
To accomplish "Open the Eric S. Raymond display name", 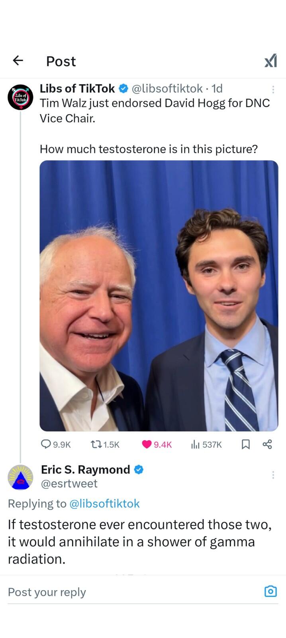I will 85,470.
